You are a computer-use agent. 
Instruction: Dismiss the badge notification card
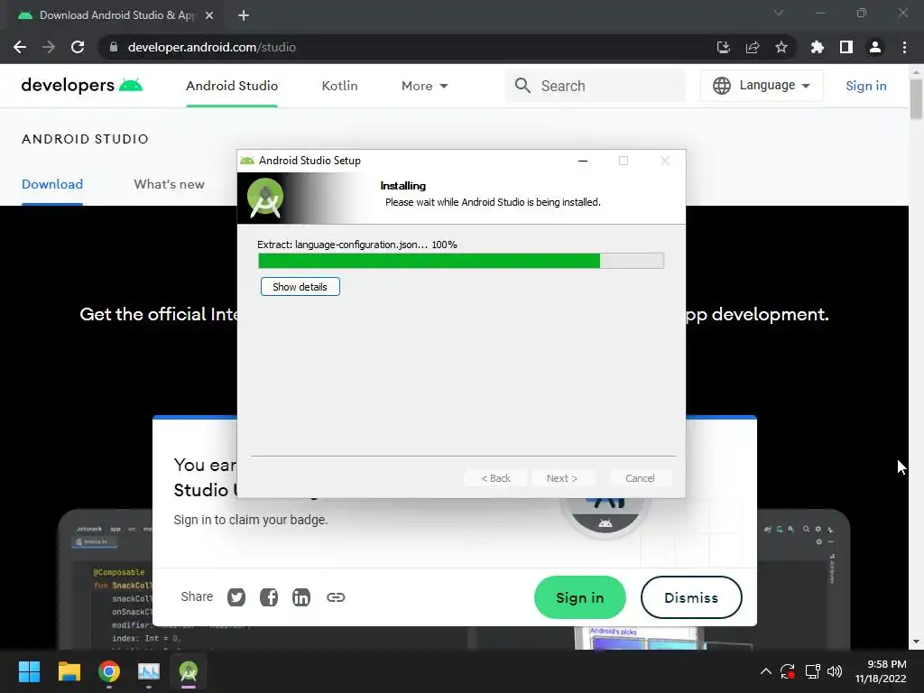point(691,597)
